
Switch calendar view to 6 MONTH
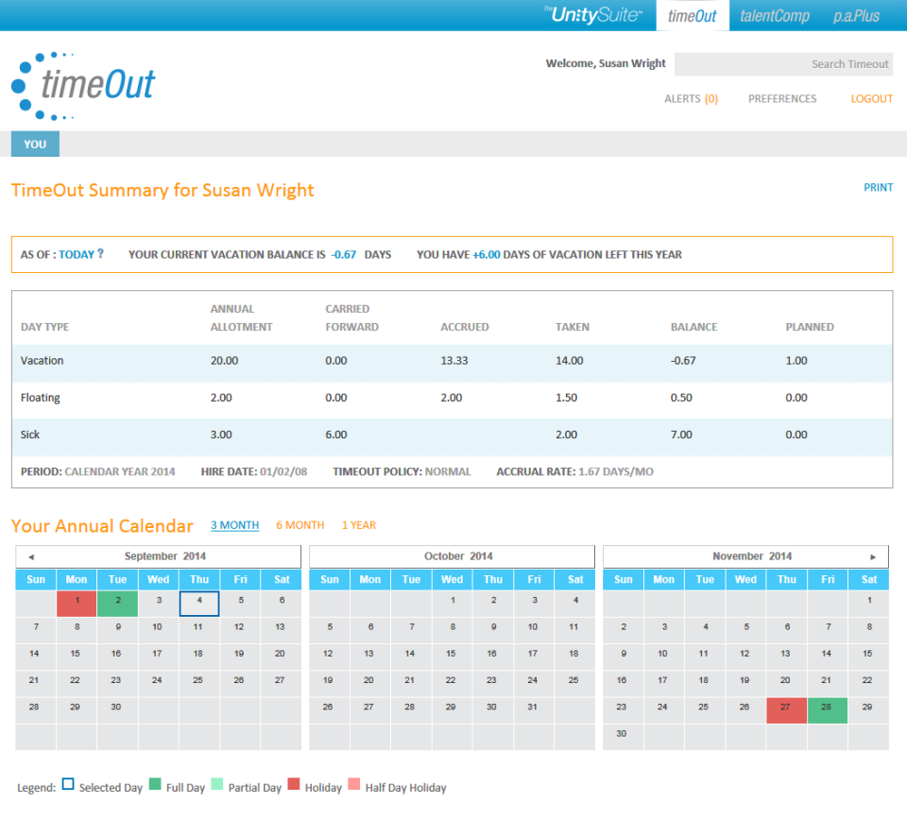pos(299,525)
